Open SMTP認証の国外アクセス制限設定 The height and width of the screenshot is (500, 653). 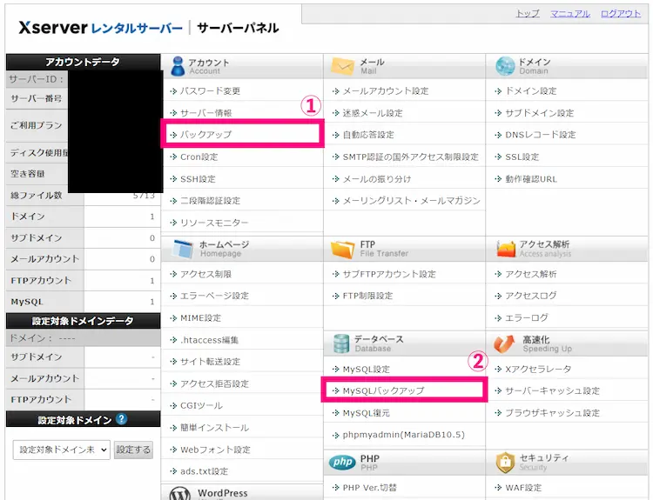point(410,157)
